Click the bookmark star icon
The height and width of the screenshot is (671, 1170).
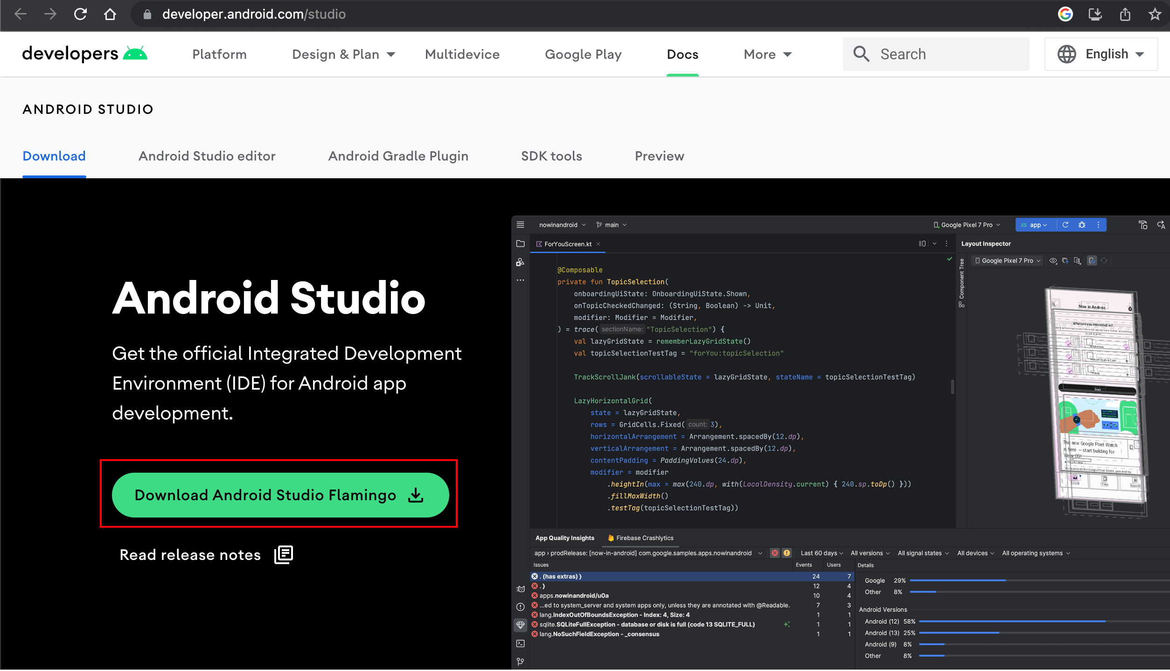1155,14
